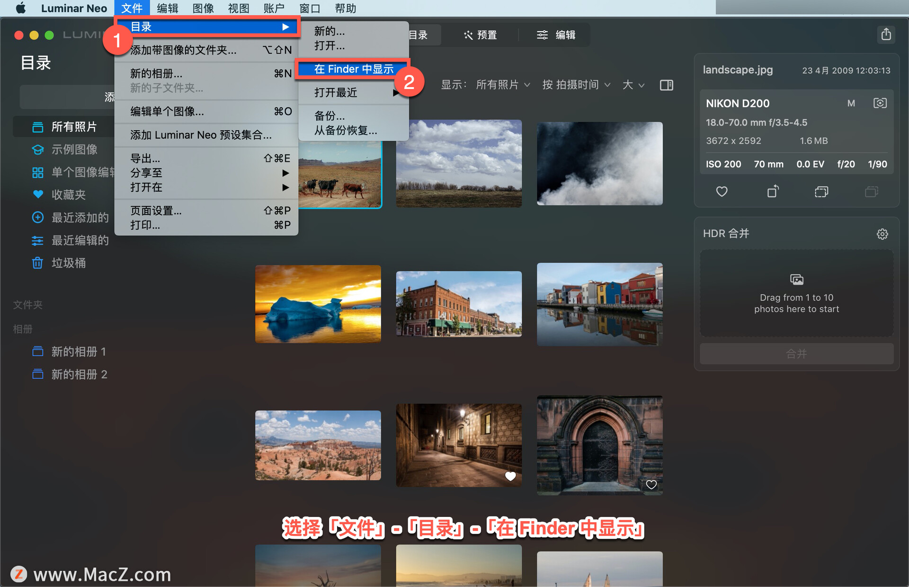
Task: Click the camera icon next to NIKON D200
Action: [880, 103]
